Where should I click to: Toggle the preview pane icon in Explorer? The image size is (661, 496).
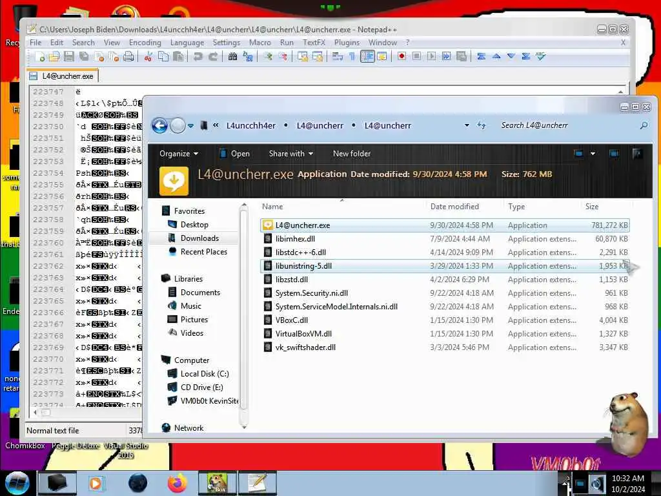click(x=615, y=154)
